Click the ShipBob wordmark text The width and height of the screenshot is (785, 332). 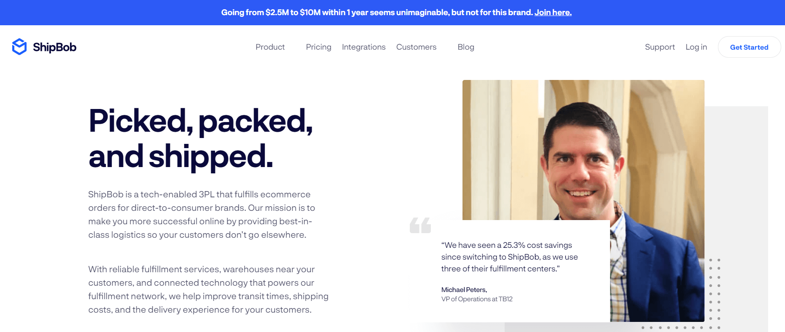click(x=55, y=47)
